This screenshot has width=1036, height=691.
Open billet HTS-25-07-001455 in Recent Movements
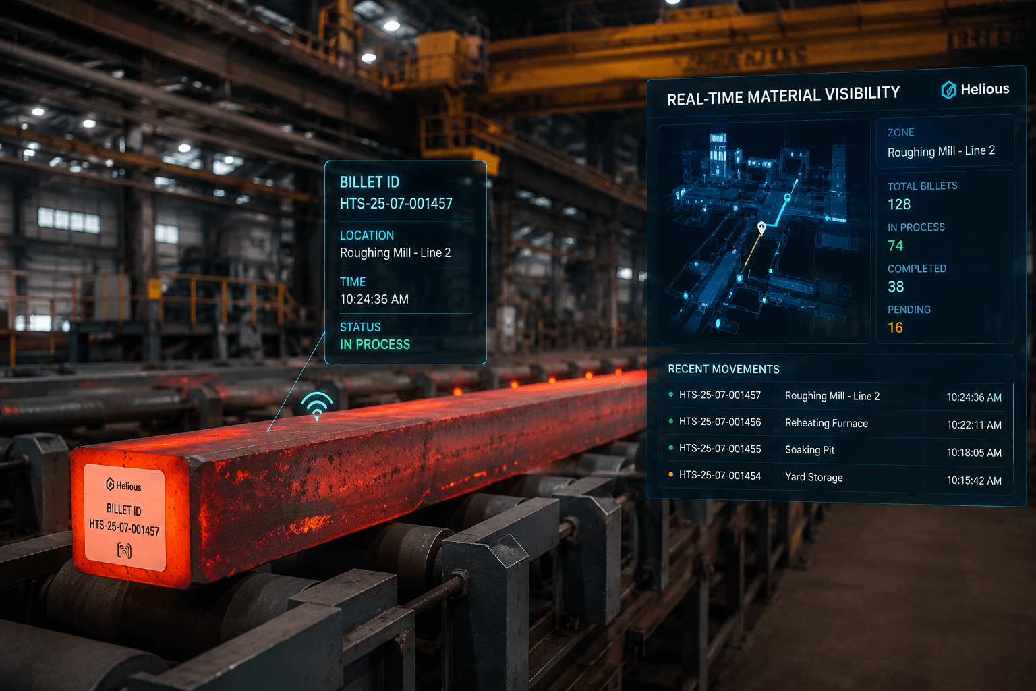(720, 449)
